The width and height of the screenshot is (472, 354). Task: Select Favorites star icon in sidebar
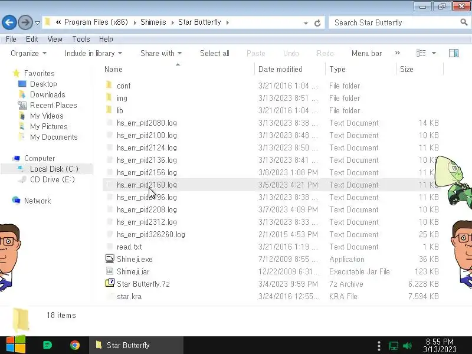point(17,73)
